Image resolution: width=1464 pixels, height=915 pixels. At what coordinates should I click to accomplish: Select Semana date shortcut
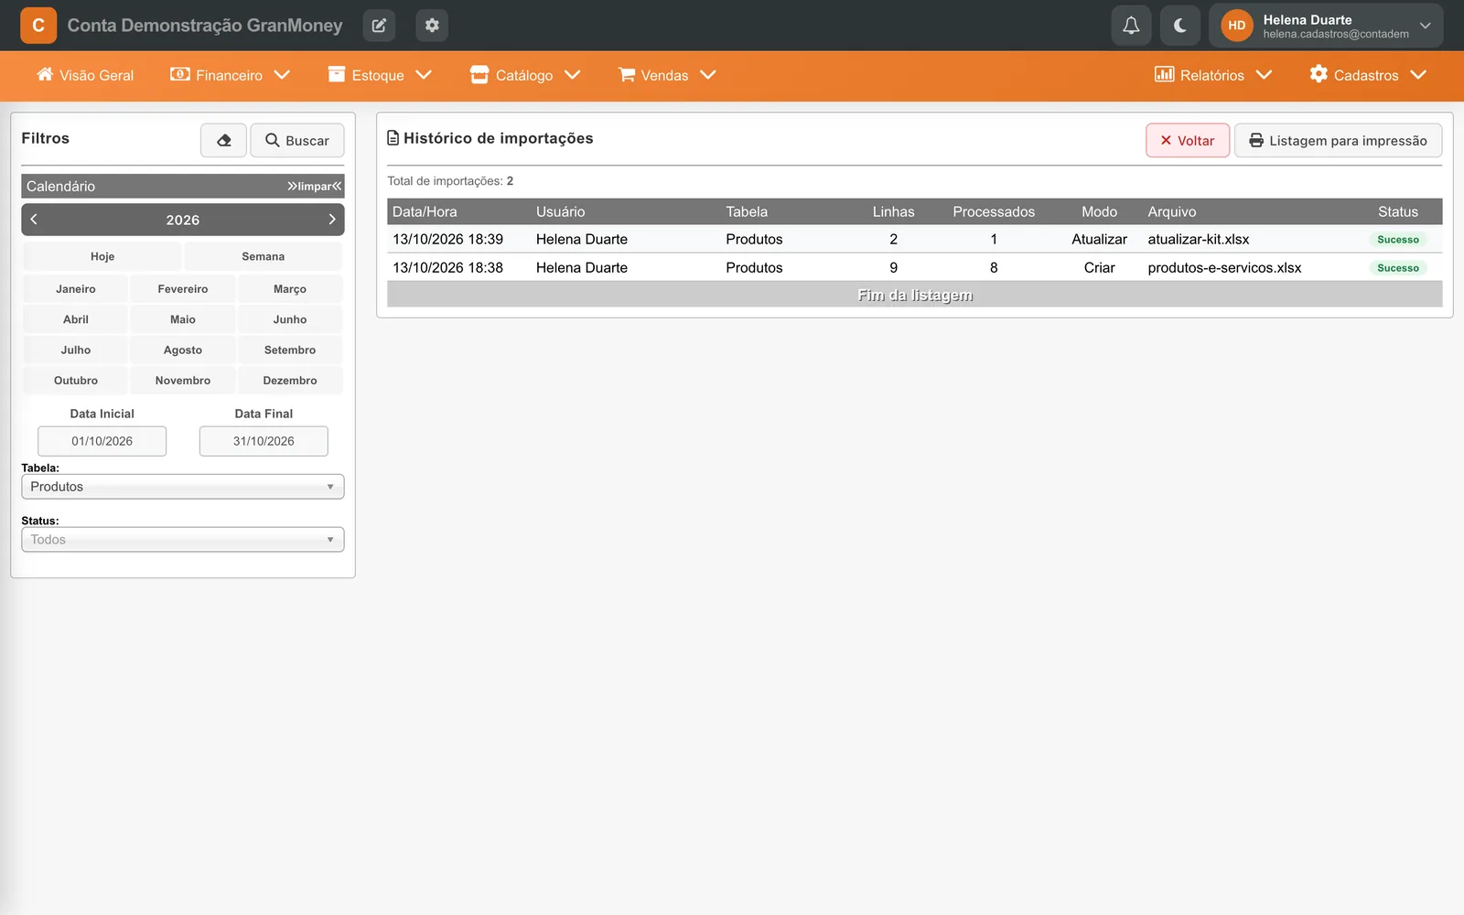tap(264, 256)
